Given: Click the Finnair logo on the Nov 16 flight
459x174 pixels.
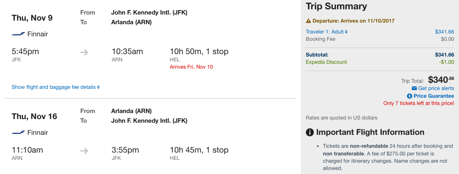Looking at the screenshot, I should point(19,133).
